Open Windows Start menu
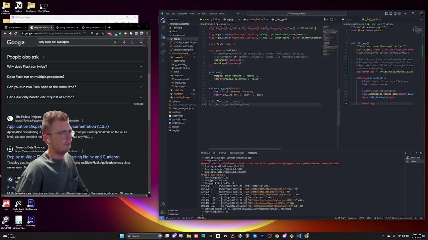428x240 pixels. [122, 236]
